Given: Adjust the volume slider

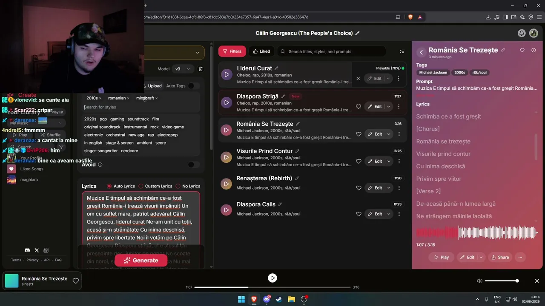Looking at the screenshot, I should tap(501, 281).
